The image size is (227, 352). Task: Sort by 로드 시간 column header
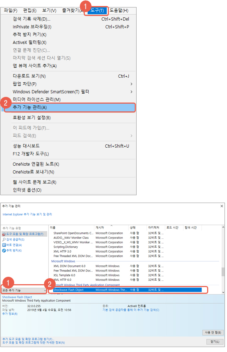click(174, 228)
